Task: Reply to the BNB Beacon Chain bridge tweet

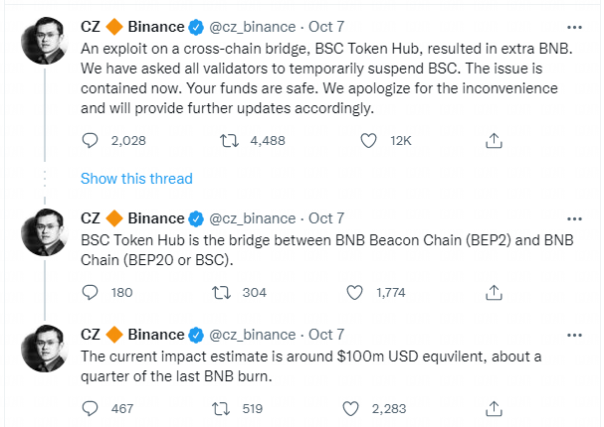Action: tap(91, 292)
